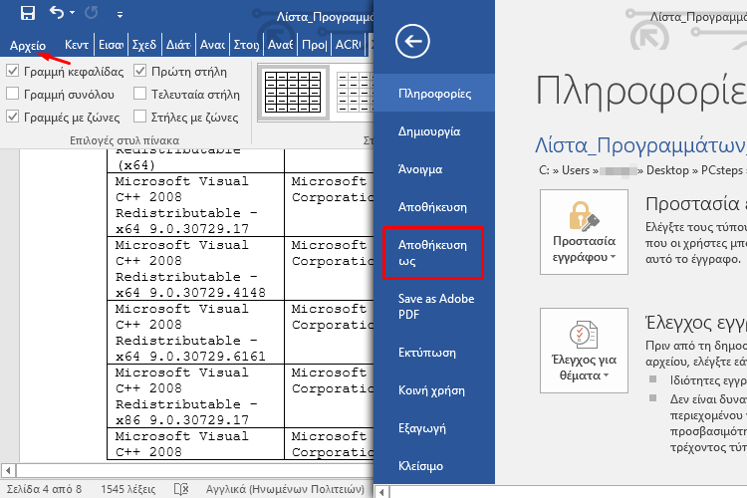
Task: Open Customize Quick Access Toolbar dropdown
Action: [x=121, y=15]
